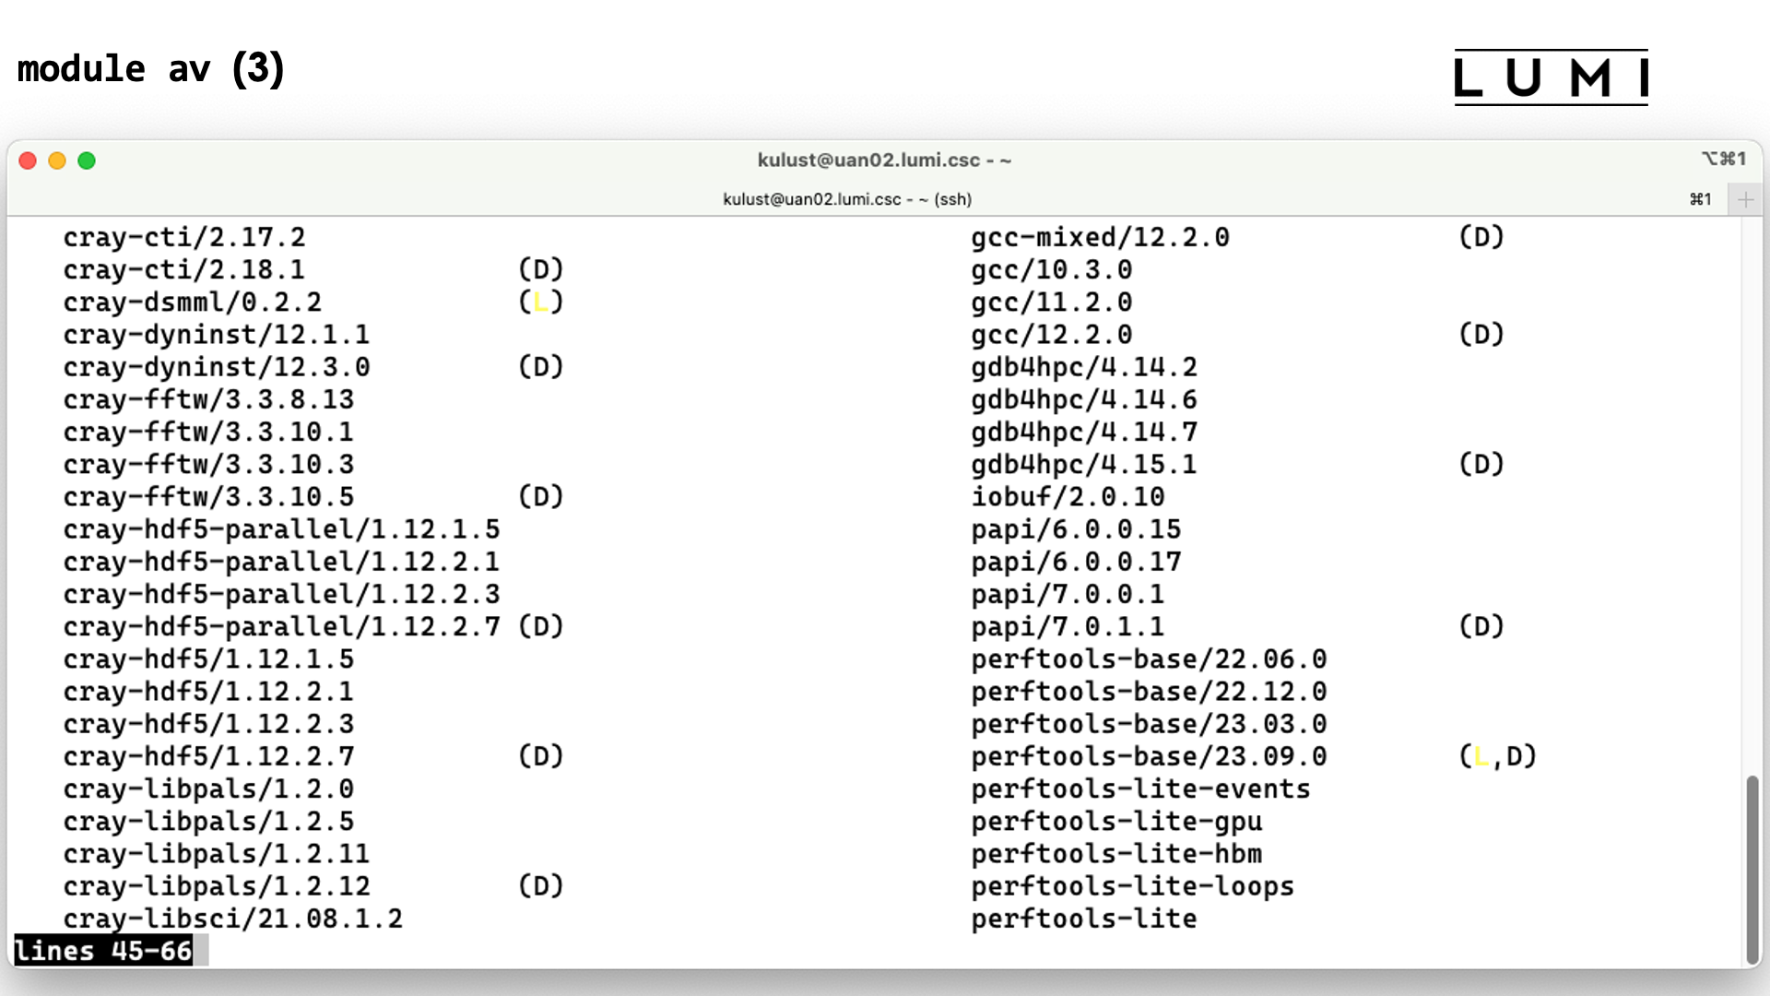Click the window title 'kulust@uan02.lumi.csc - ~'
The image size is (1770, 996).
884,160
